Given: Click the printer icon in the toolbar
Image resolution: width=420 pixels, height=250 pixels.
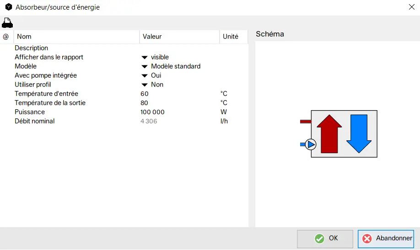Looking at the screenshot, I should pyautogui.click(x=7, y=22).
